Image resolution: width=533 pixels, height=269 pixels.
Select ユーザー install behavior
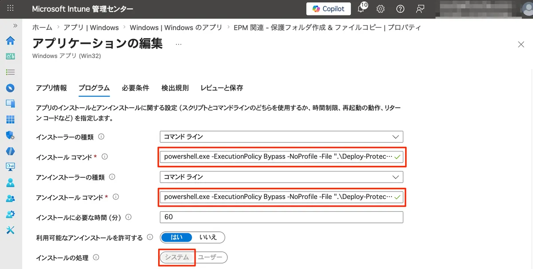[211, 257]
